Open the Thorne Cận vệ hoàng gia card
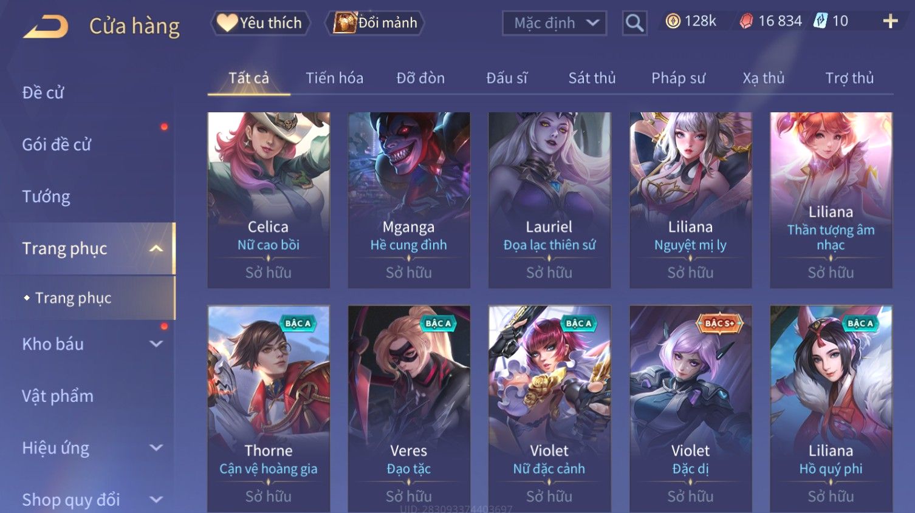915x513 pixels. tap(269, 409)
